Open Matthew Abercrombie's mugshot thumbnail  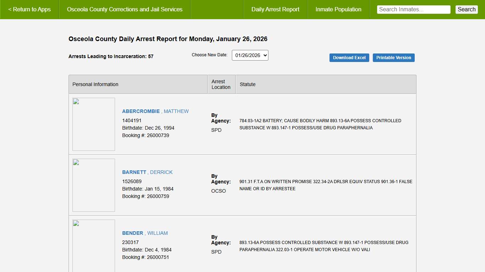coord(94,124)
